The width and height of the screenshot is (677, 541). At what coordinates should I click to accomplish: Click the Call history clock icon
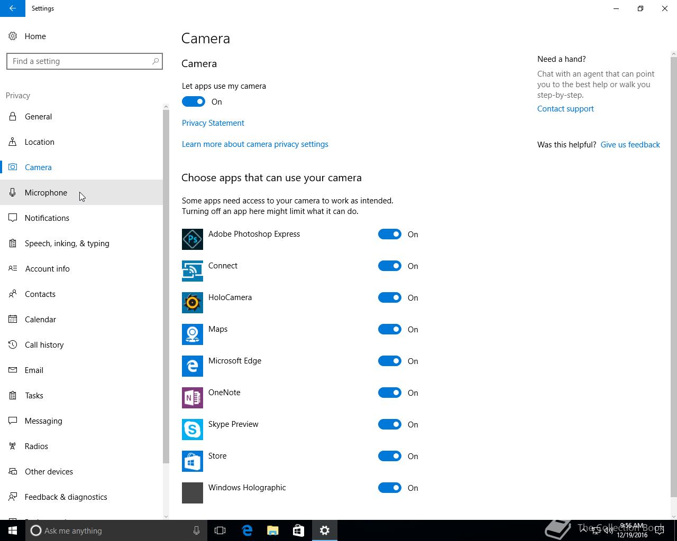point(13,344)
